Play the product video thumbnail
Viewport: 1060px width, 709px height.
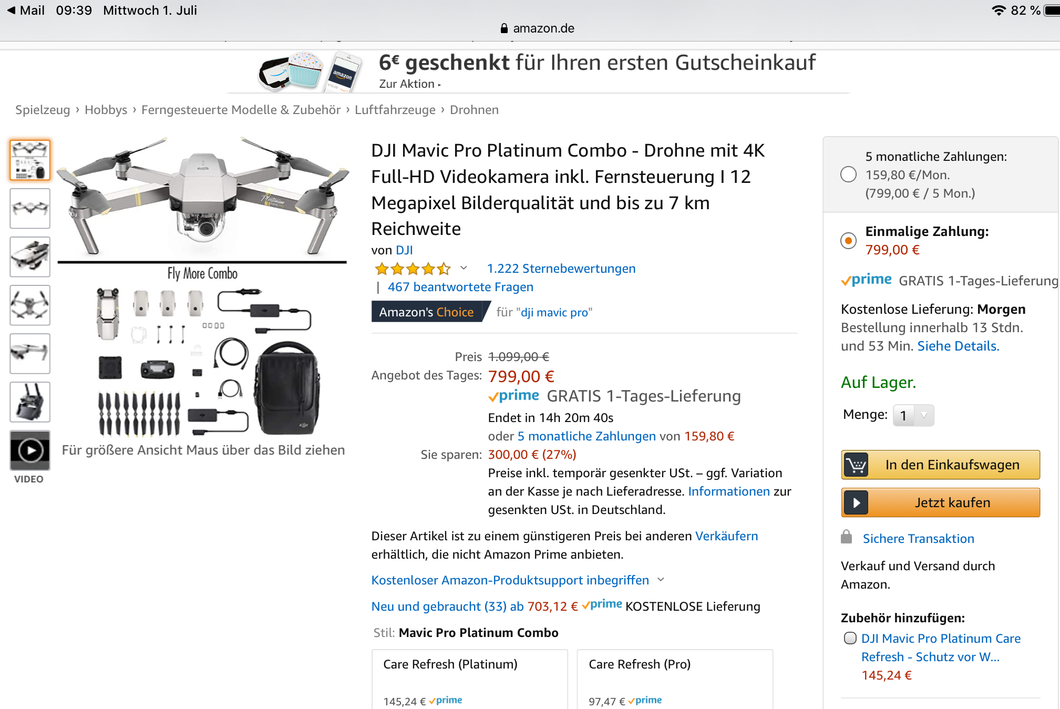[x=30, y=450]
